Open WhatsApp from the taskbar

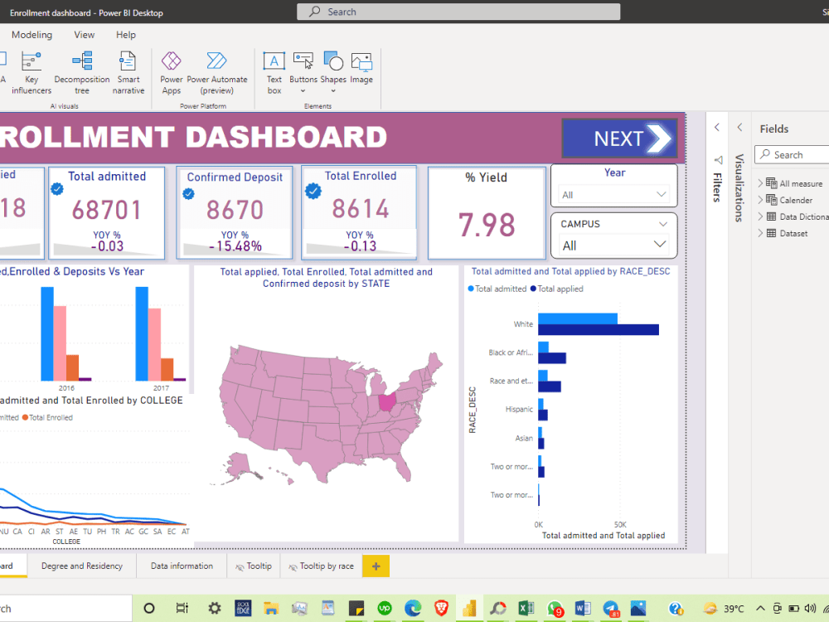click(555, 610)
